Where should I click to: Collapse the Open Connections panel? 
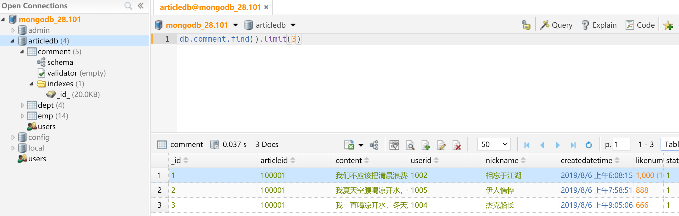coord(141,6)
